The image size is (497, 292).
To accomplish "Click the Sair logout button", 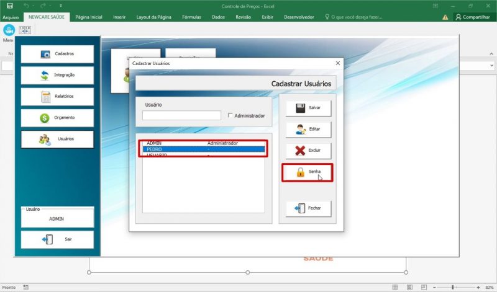I will click(x=57, y=239).
